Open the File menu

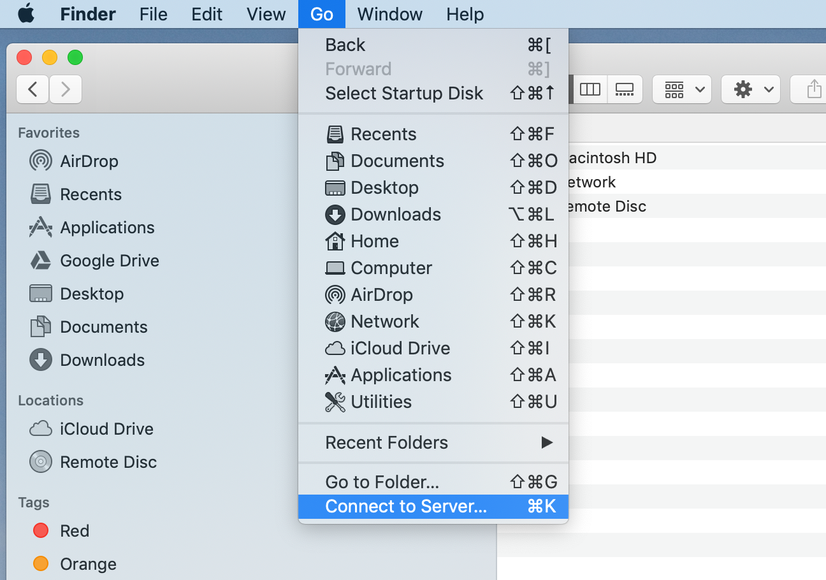pos(153,14)
